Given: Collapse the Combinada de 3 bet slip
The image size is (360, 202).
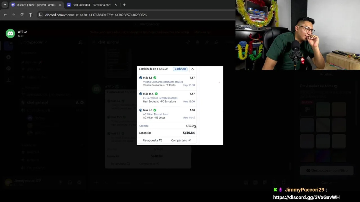Looking at the screenshot, I should point(192,69).
